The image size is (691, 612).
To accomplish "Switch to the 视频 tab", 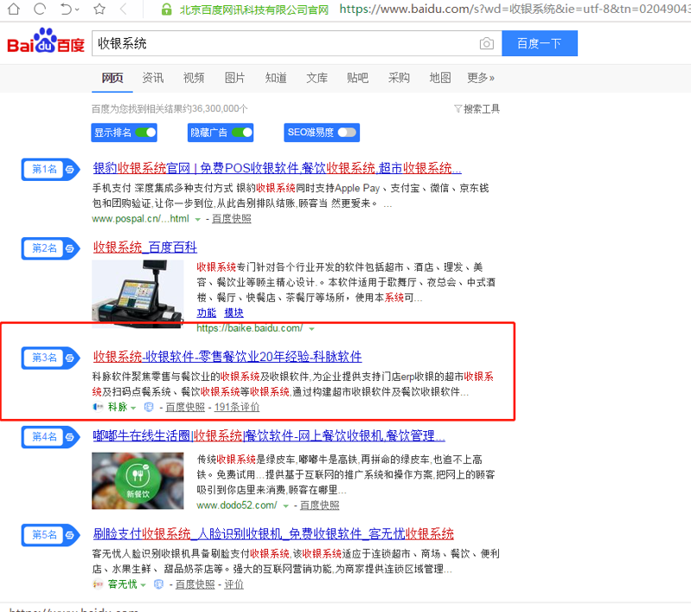I will [194, 78].
